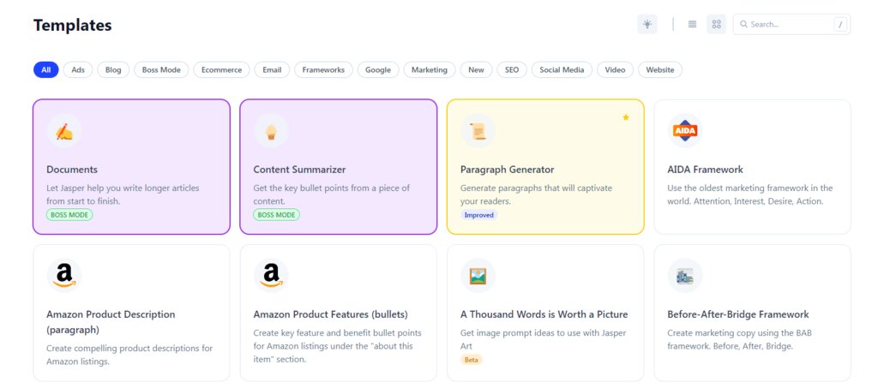
Task: Toggle the light/dark theme button
Action: [647, 24]
